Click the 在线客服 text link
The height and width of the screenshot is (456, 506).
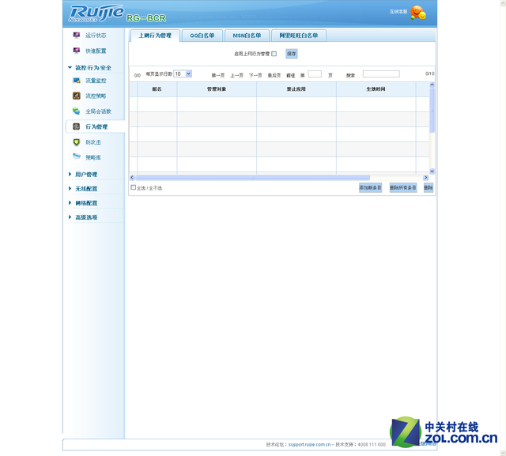[x=398, y=12]
